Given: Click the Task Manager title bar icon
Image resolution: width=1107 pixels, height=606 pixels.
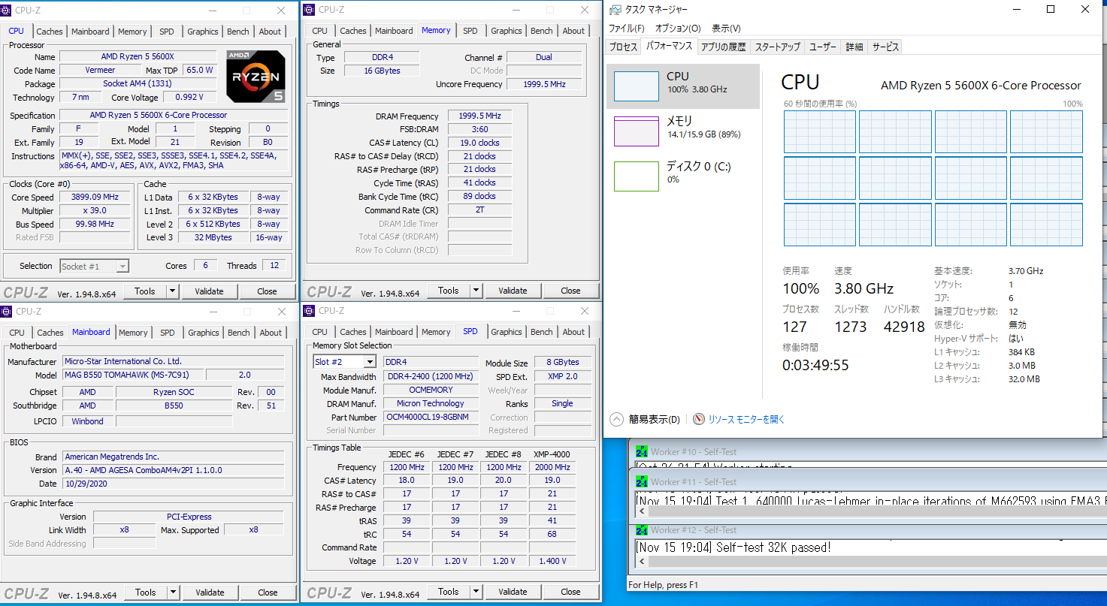Looking at the screenshot, I should coord(616,10).
